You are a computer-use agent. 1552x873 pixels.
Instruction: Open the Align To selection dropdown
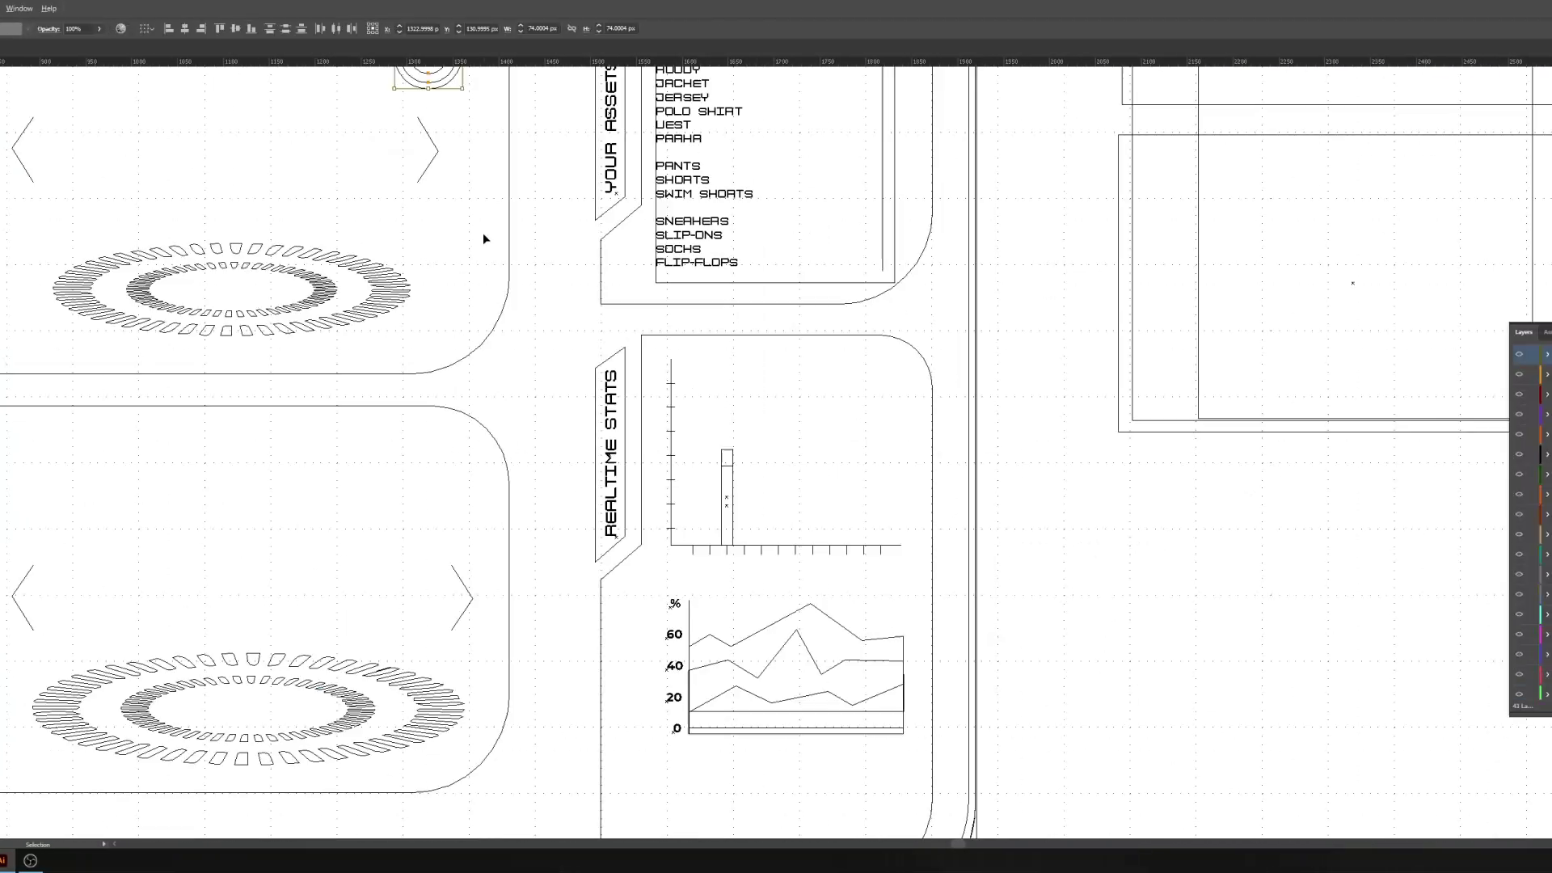pyautogui.click(x=146, y=28)
